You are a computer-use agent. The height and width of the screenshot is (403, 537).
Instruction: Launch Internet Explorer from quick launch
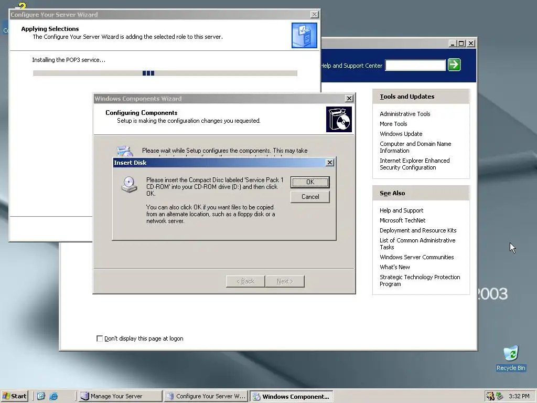pos(53,396)
